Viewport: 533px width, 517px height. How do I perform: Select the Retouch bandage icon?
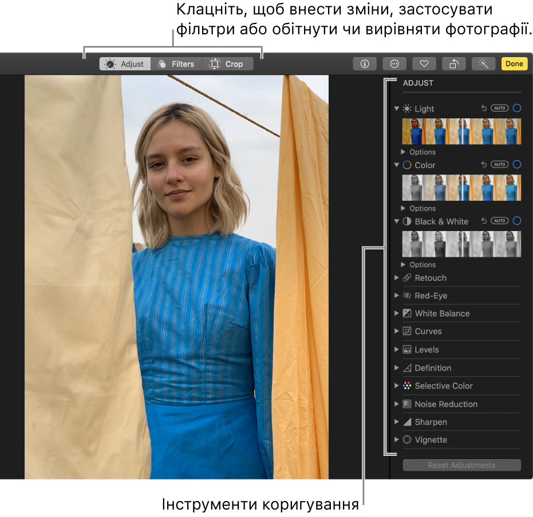407,278
